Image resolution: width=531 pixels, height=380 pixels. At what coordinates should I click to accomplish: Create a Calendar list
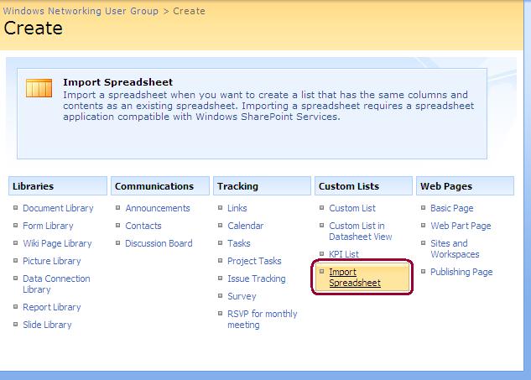click(x=245, y=226)
